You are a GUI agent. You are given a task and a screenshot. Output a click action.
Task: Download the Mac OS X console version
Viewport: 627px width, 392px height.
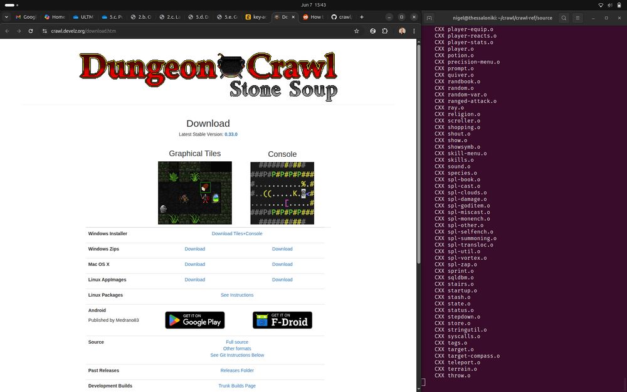pos(282,265)
